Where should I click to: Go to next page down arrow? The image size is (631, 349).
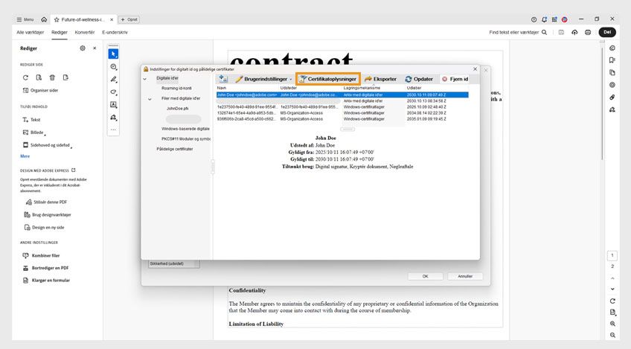(x=612, y=289)
